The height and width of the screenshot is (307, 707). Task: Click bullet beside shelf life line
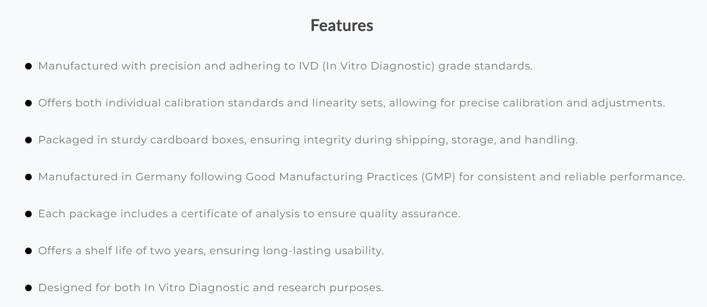29,251
